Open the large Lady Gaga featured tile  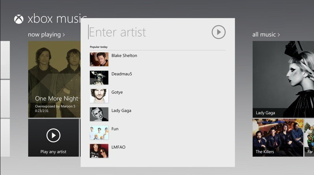(283, 79)
